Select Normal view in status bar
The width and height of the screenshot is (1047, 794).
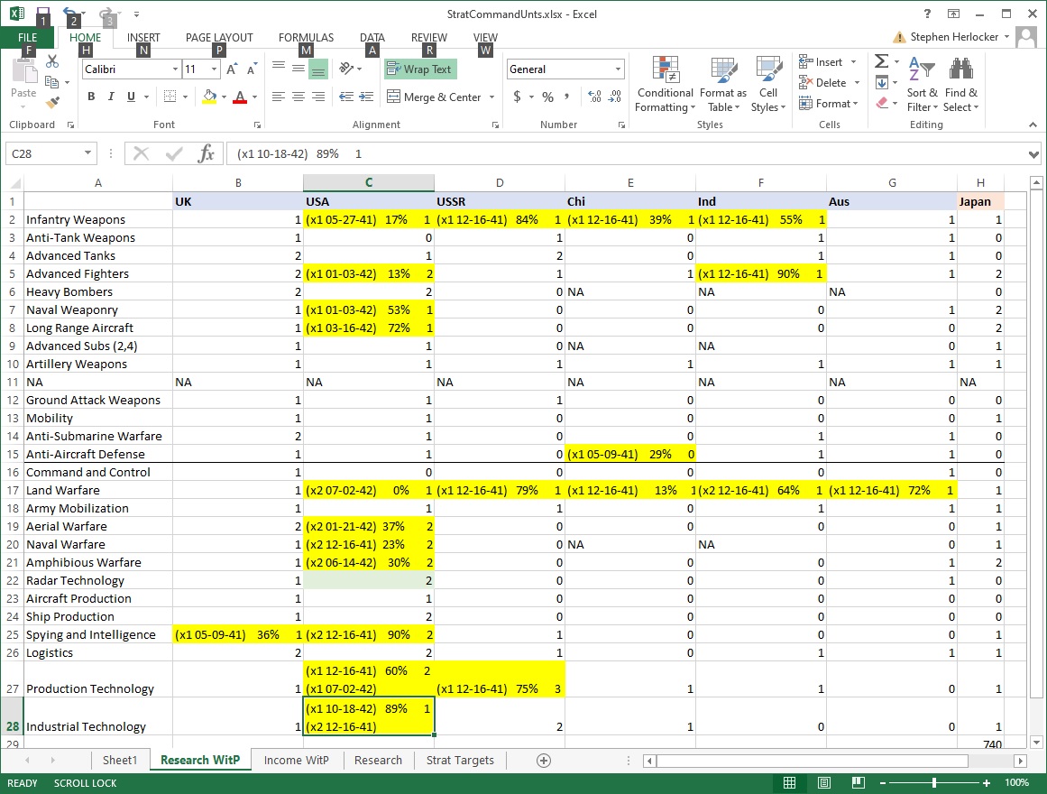(789, 782)
